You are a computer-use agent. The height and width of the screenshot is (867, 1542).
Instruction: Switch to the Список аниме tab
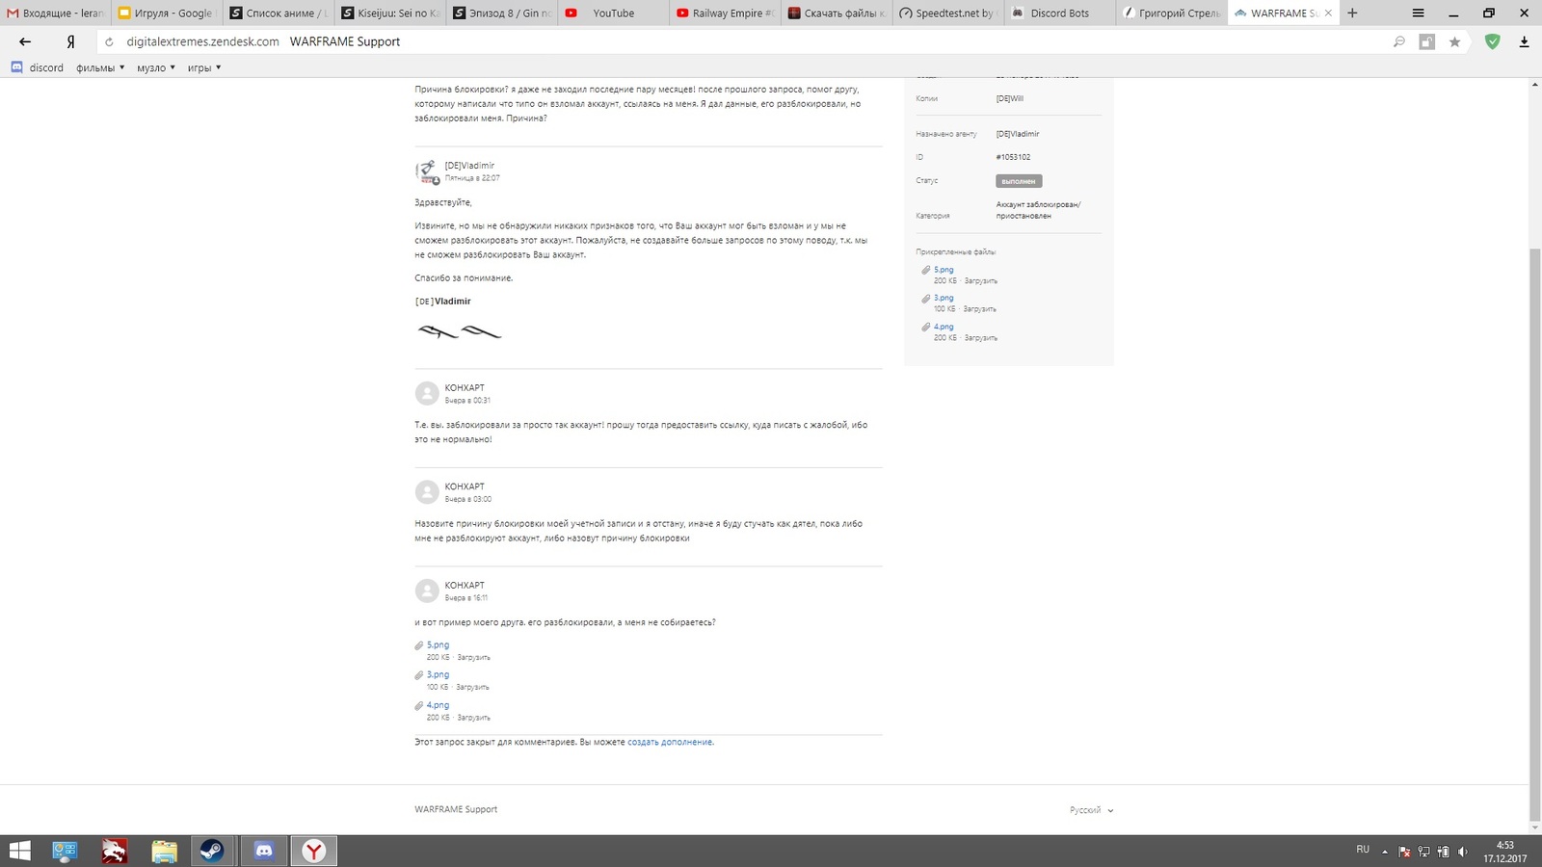pos(279,13)
